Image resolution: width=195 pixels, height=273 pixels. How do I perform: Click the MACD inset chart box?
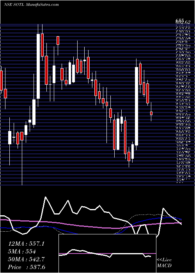pos(107,253)
